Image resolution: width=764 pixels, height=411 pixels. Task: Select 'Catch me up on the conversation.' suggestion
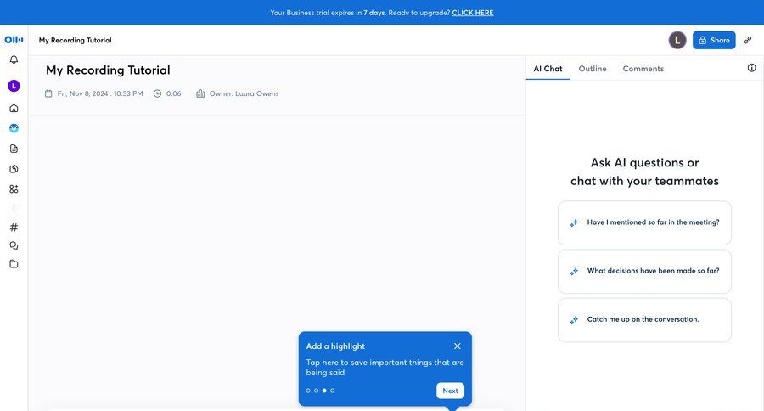coord(644,320)
